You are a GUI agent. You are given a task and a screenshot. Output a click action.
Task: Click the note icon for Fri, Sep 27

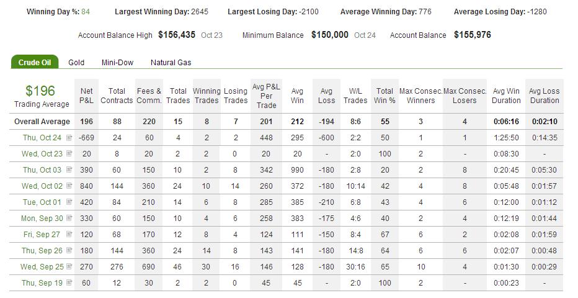click(x=69, y=234)
